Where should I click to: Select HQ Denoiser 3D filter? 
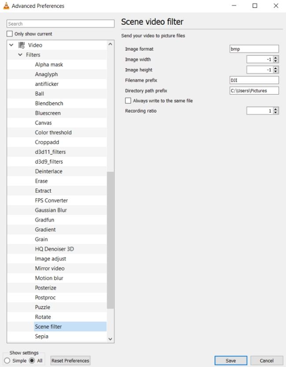click(54, 249)
